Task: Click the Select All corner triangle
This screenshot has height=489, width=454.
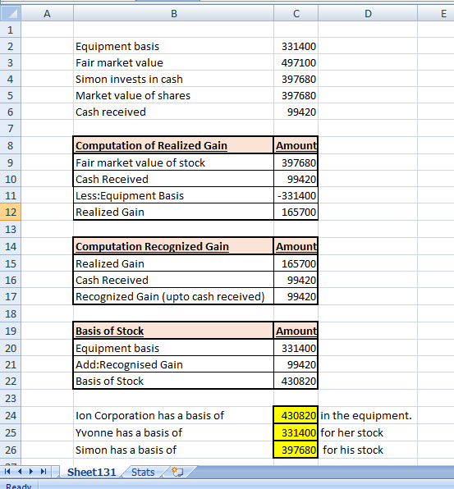Action: (11, 13)
